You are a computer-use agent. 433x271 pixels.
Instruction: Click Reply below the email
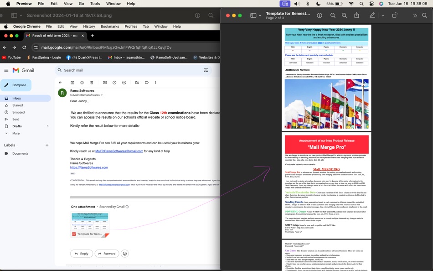[82, 254]
